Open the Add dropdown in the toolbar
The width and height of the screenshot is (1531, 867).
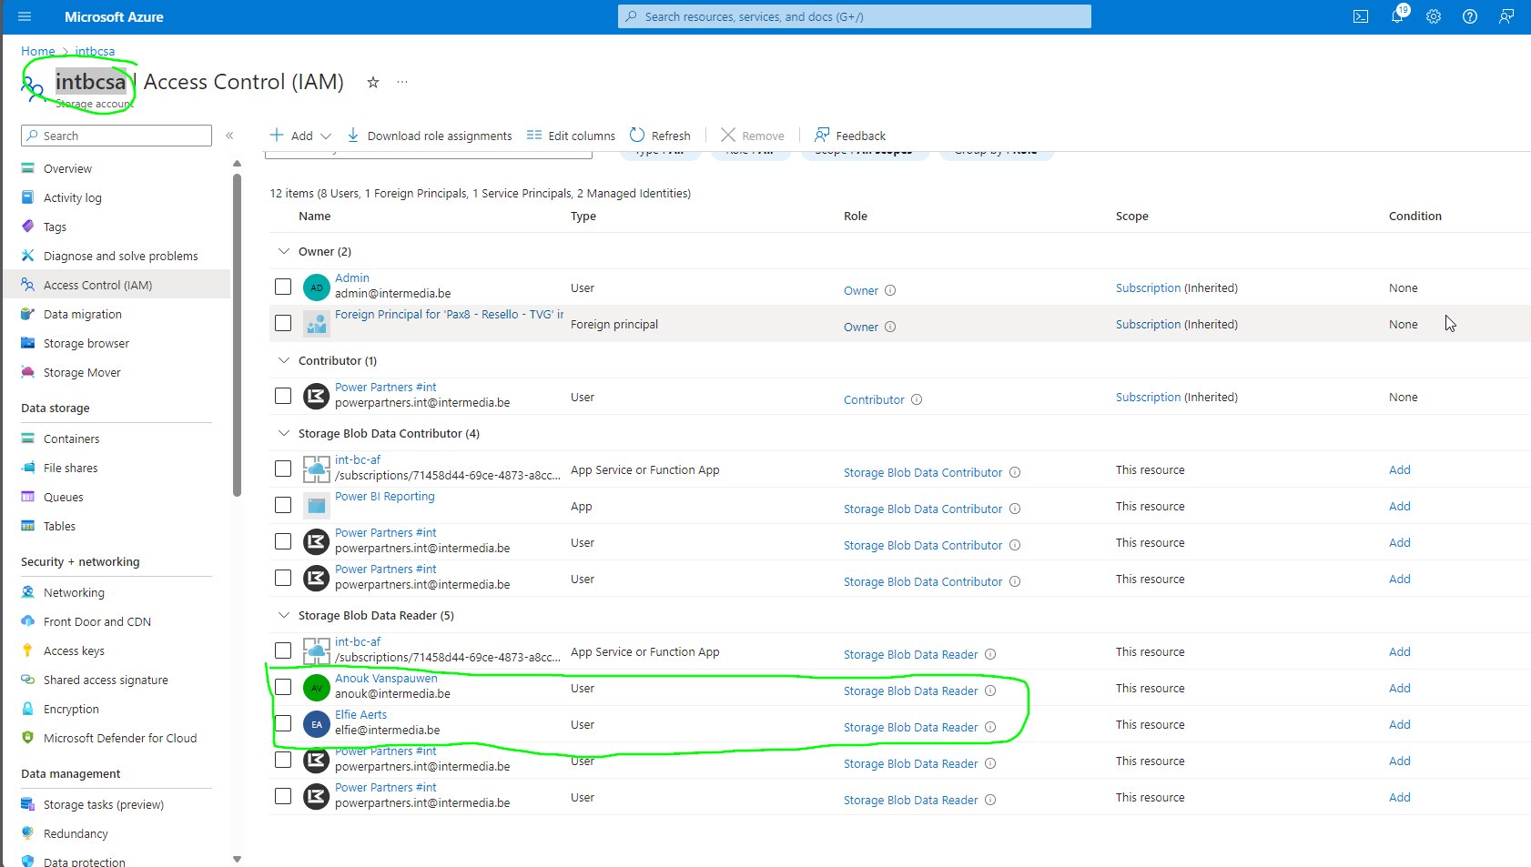pyautogui.click(x=300, y=136)
